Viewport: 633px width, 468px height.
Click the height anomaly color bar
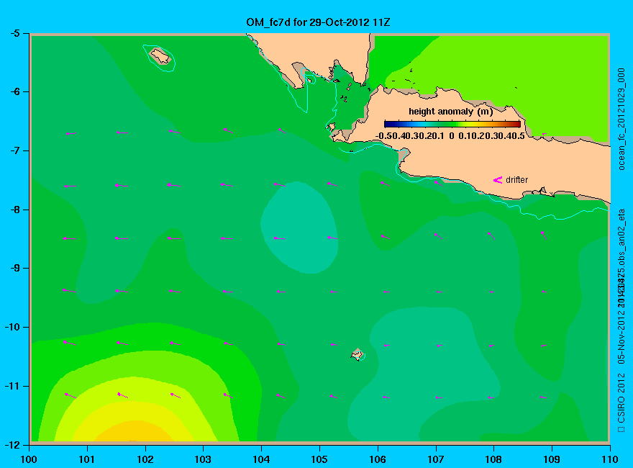point(452,124)
